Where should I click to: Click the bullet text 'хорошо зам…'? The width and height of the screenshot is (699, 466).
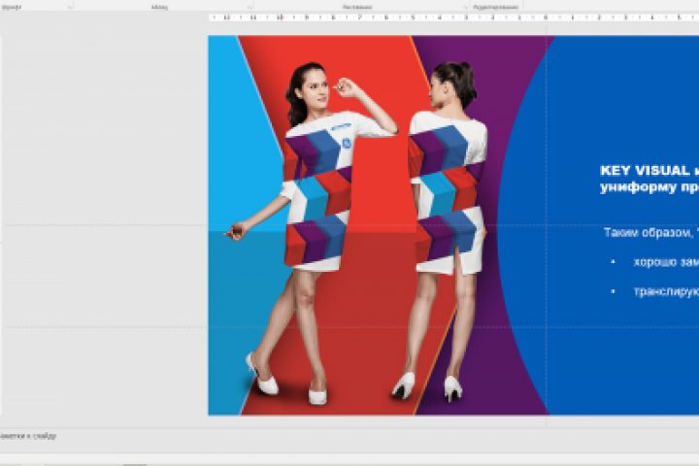[666, 262]
